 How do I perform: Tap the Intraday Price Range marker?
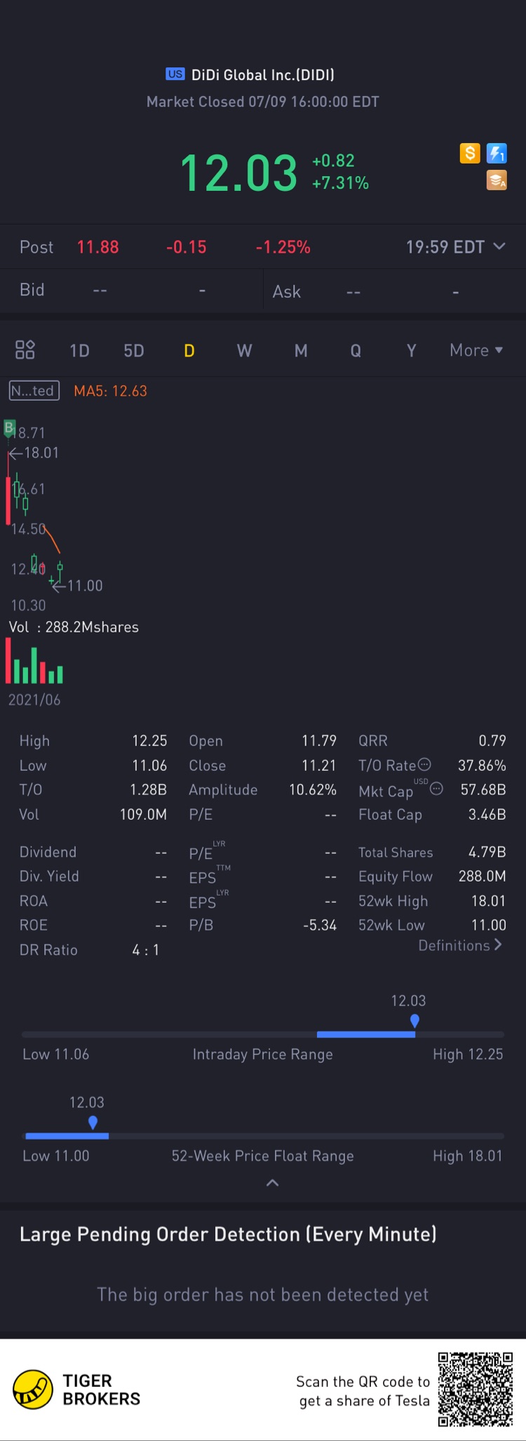pyautogui.click(x=414, y=1021)
